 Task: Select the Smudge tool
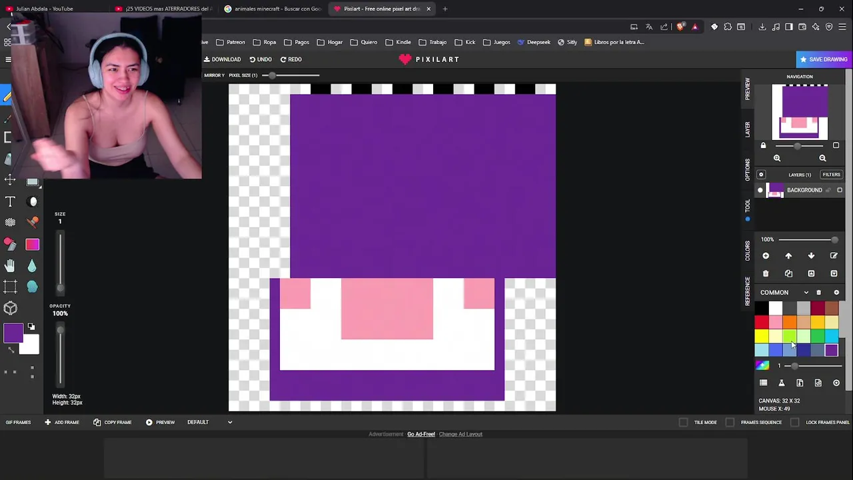click(x=33, y=287)
